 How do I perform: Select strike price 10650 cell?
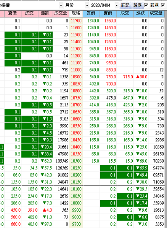pos(76,112)
